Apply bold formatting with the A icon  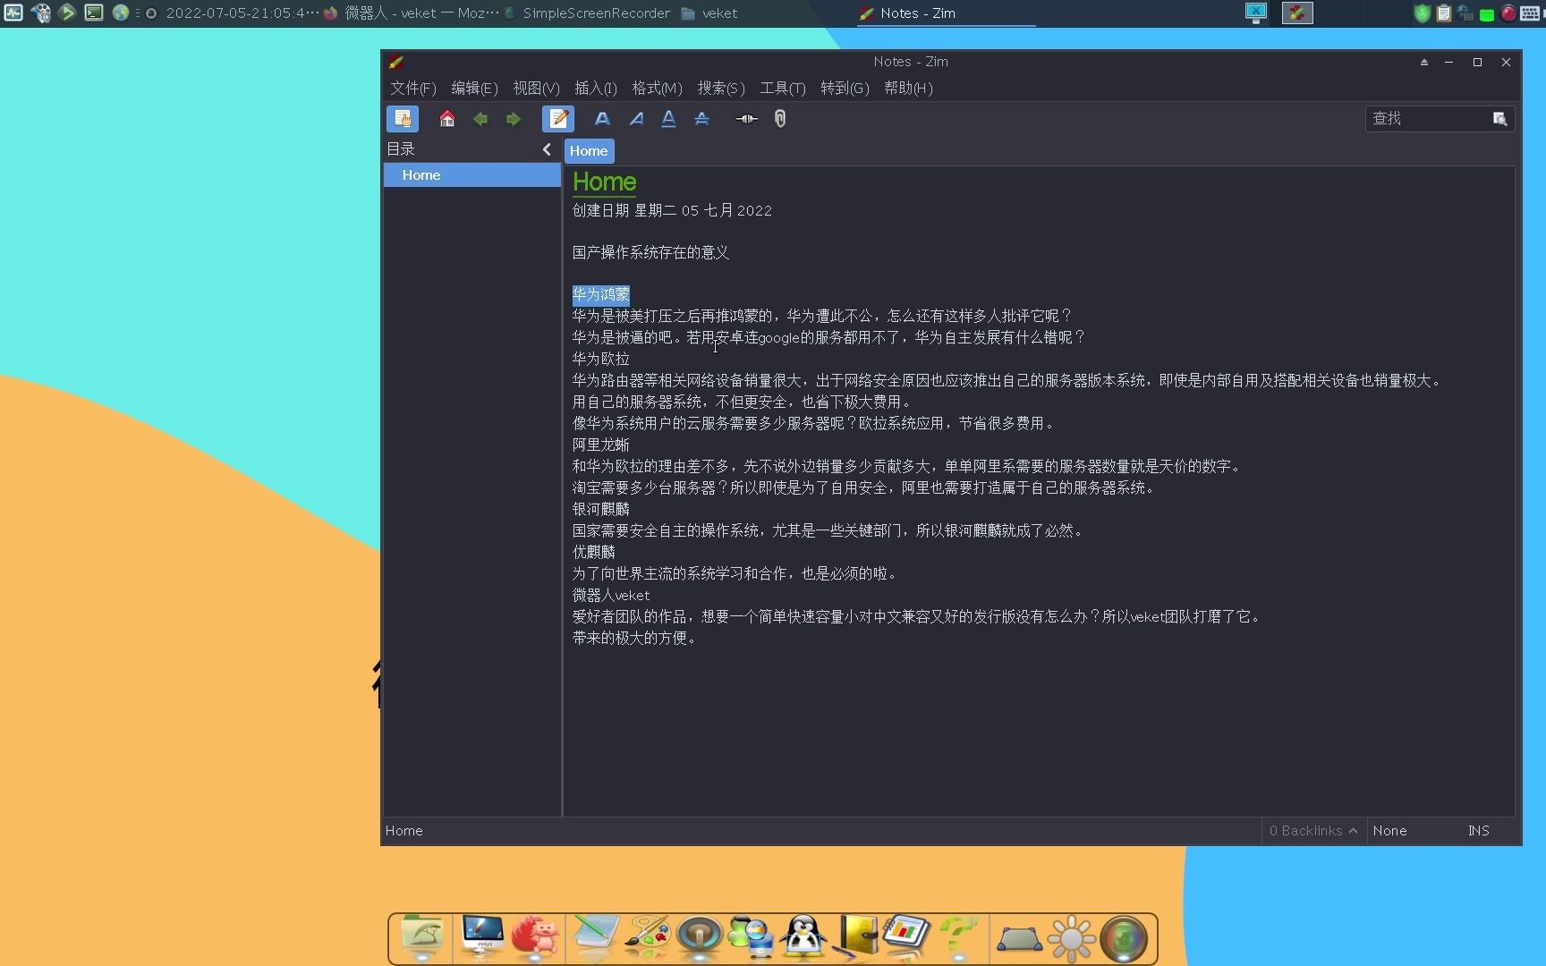[602, 118]
